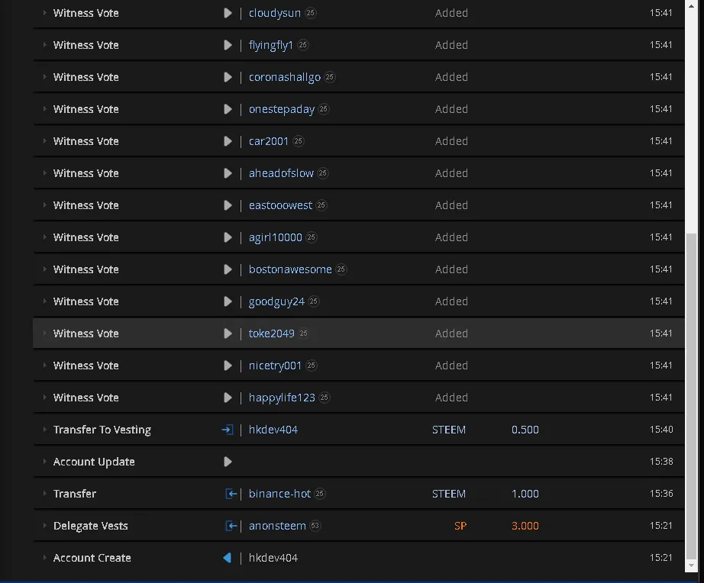Click the play icon in the flyingfly1 row
The height and width of the screenshot is (583, 704).
(x=228, y=45)
